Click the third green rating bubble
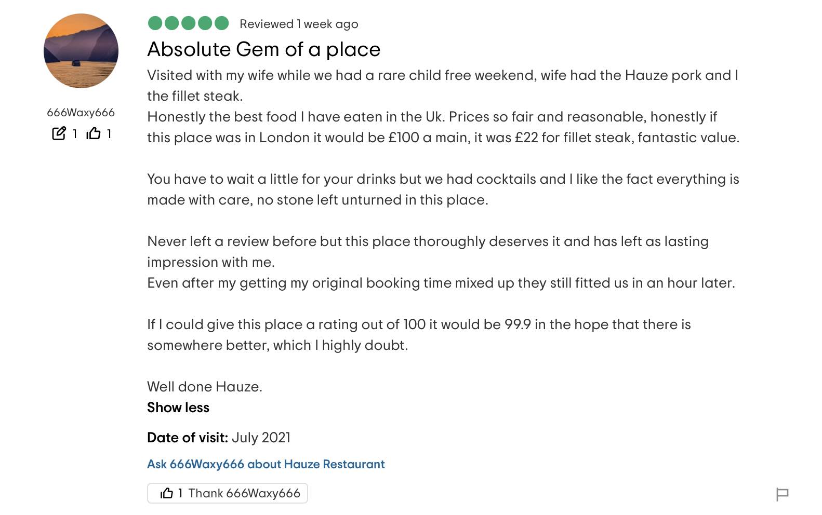 click(188, 23)
